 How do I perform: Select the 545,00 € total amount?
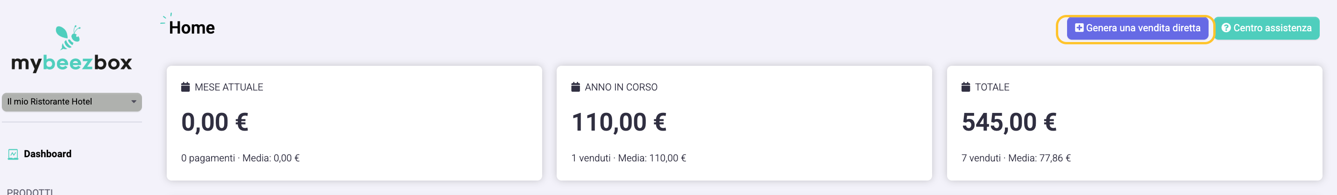(1008, 122)
